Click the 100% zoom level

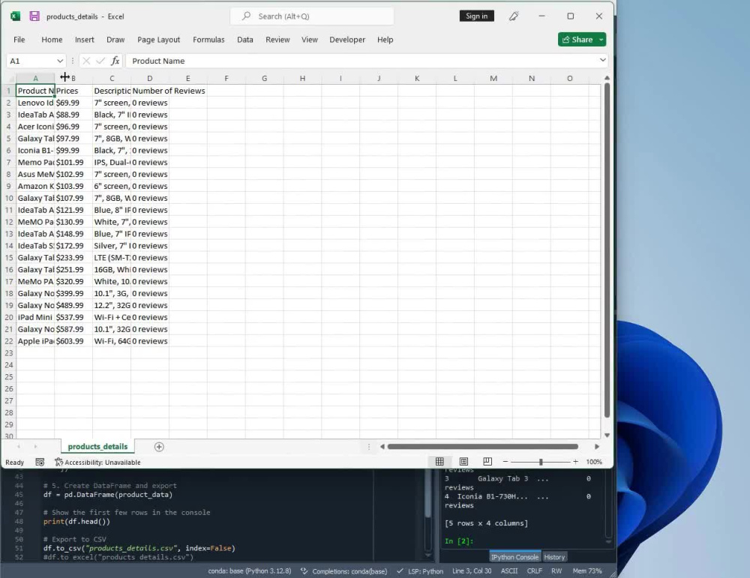tap(593, 462)
